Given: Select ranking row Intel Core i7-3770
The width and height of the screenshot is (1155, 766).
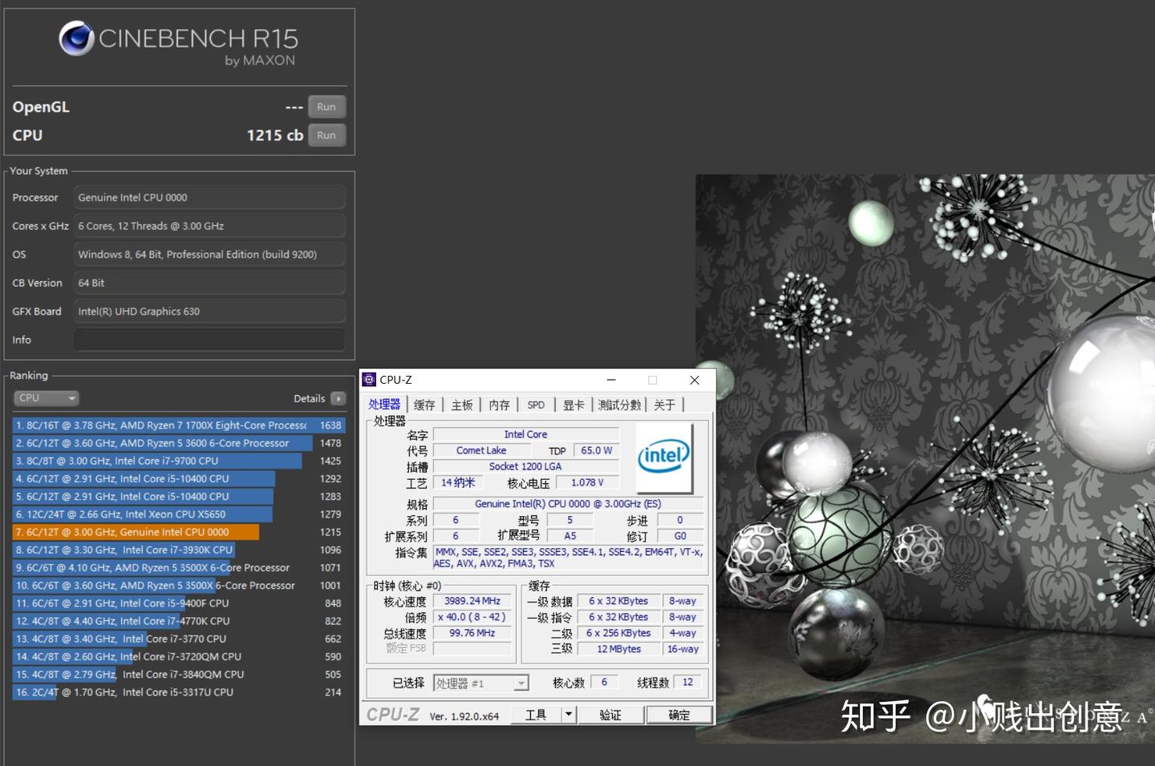Looking at the screenshot, I should click(x=178, y=639).
